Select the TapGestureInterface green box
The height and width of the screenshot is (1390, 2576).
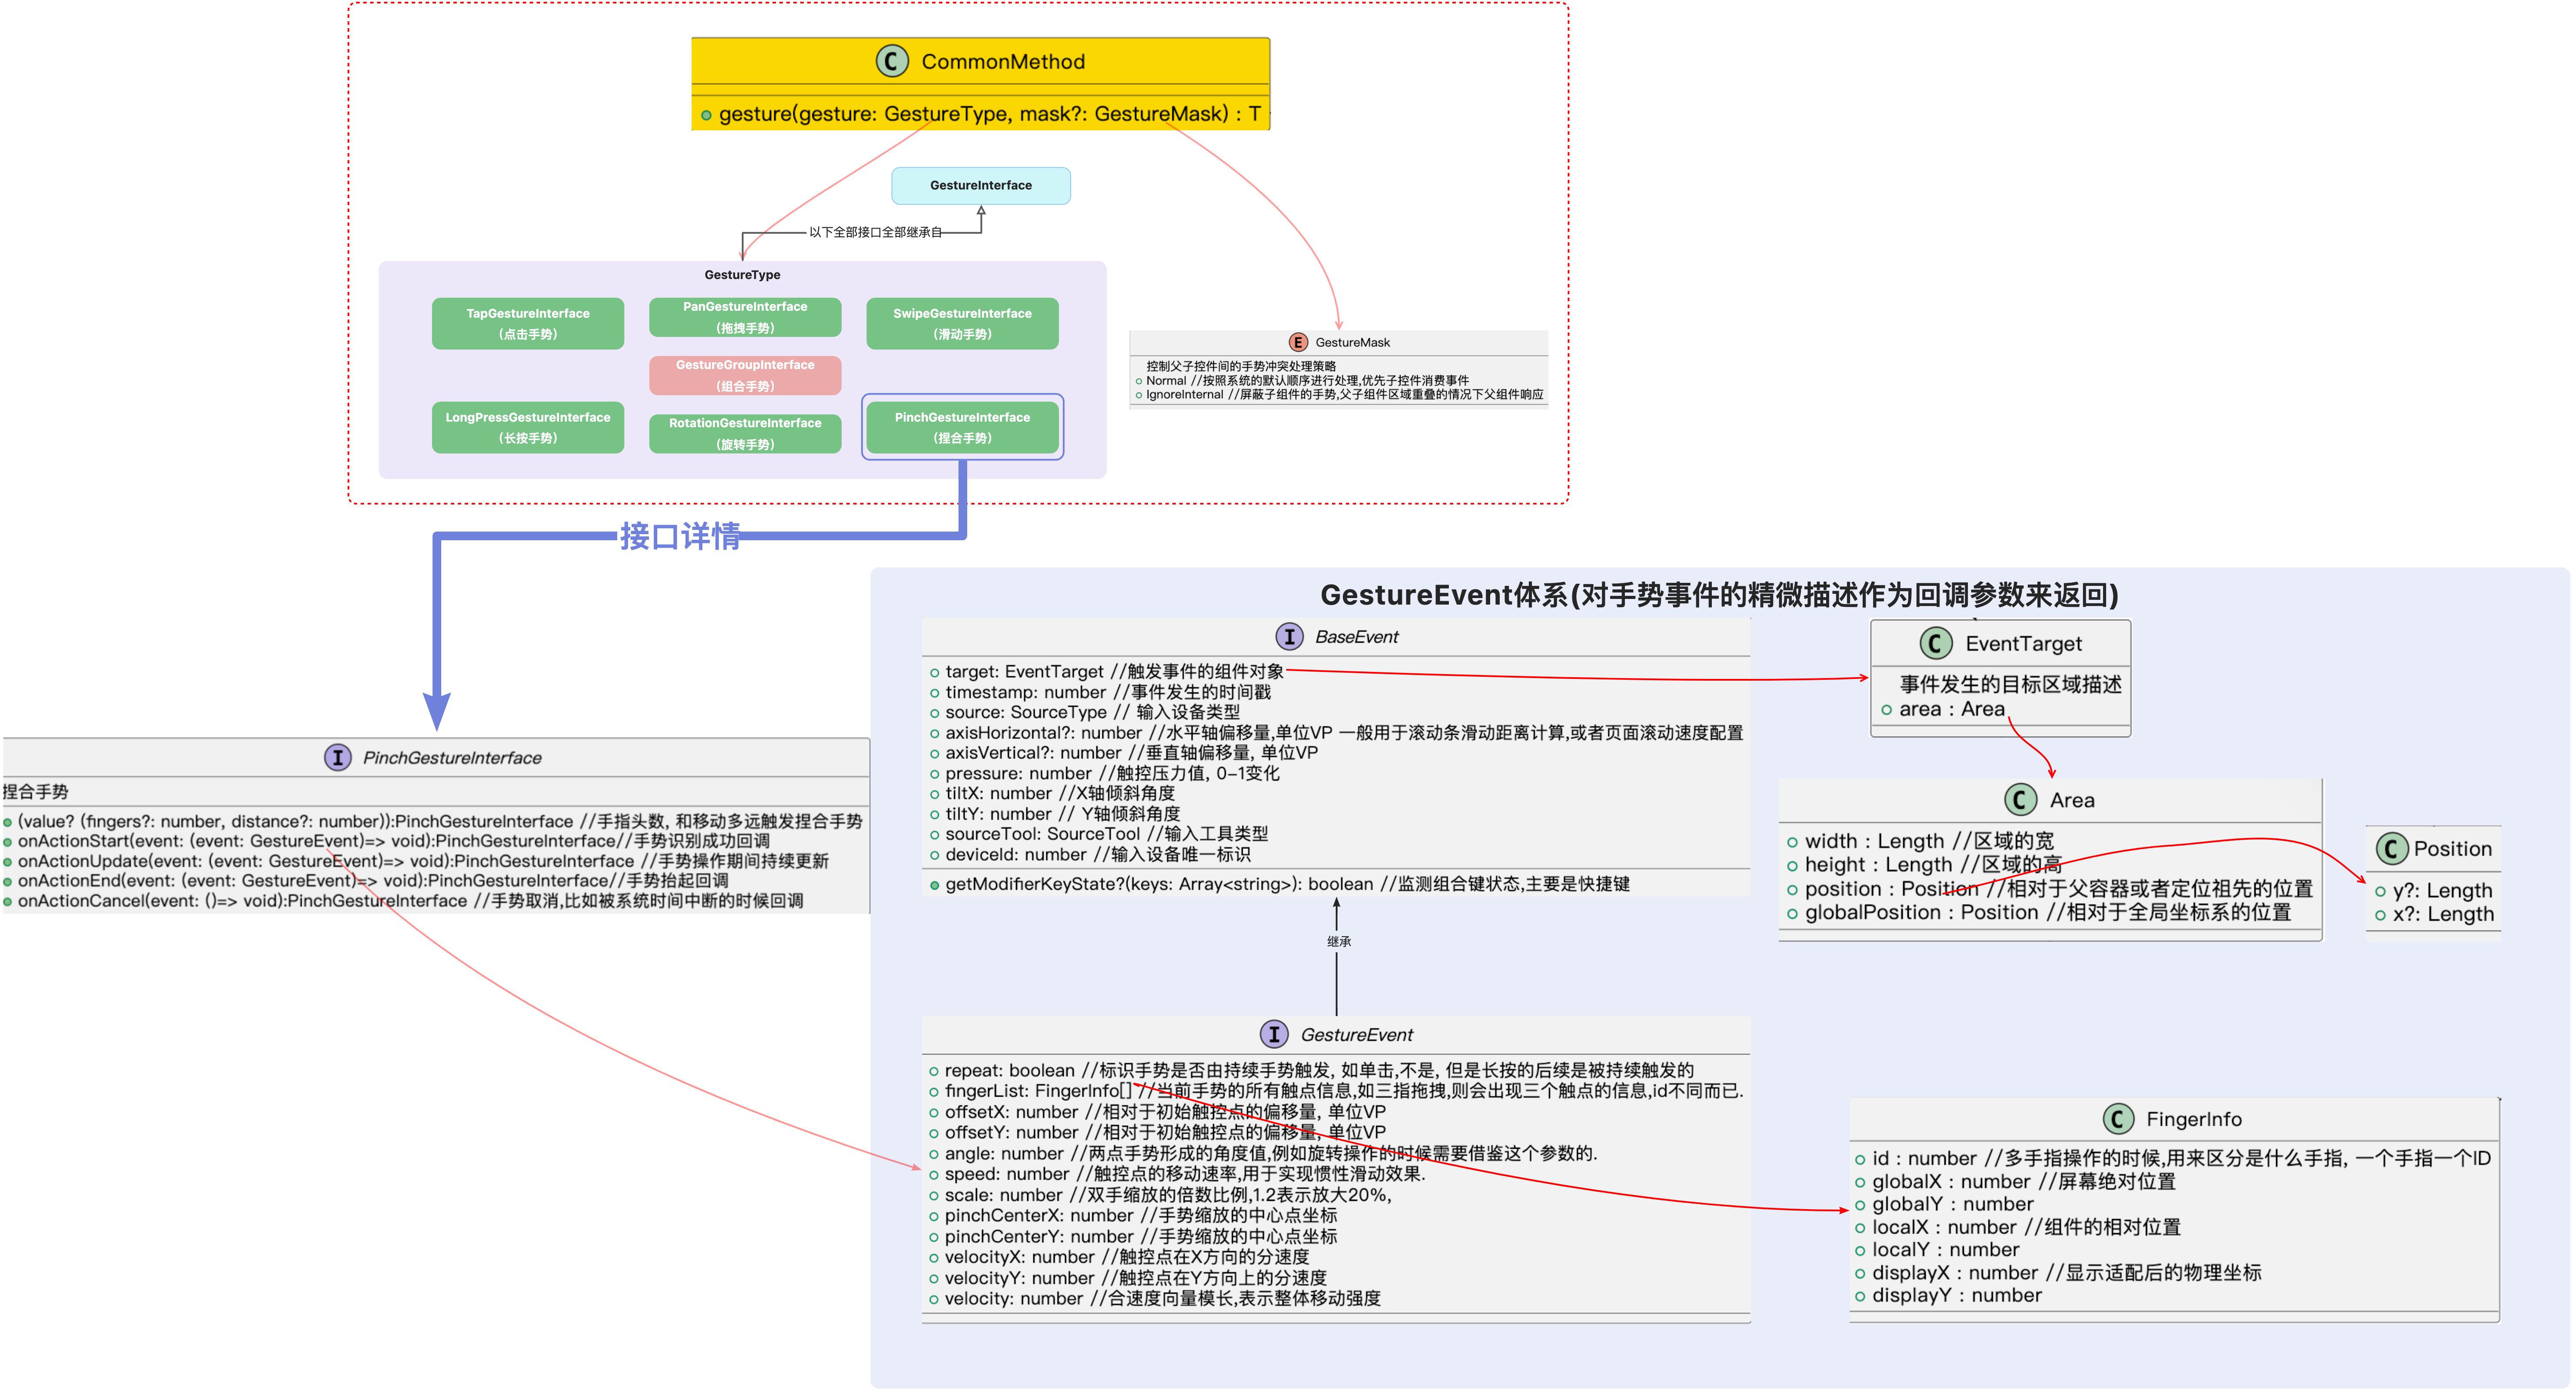tap(528, 323)
